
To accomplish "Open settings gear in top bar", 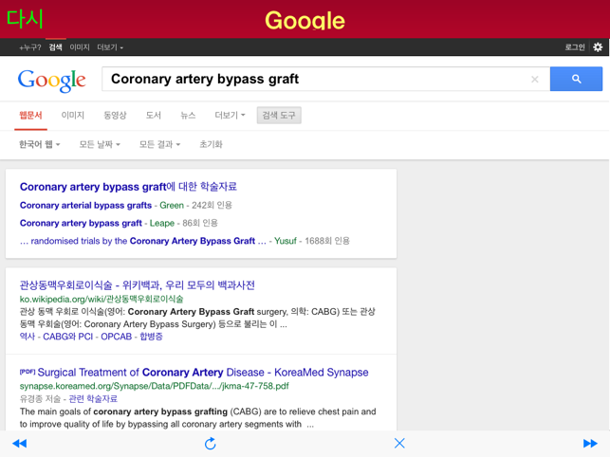I will click(x=598, y=47).
